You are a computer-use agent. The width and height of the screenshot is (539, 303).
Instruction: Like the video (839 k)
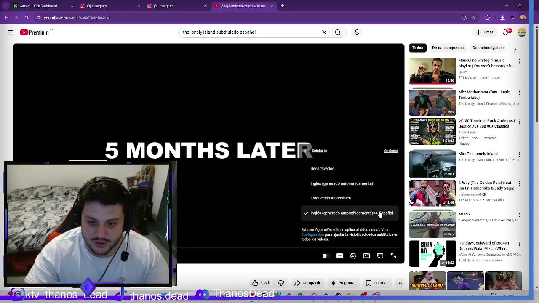261,283
